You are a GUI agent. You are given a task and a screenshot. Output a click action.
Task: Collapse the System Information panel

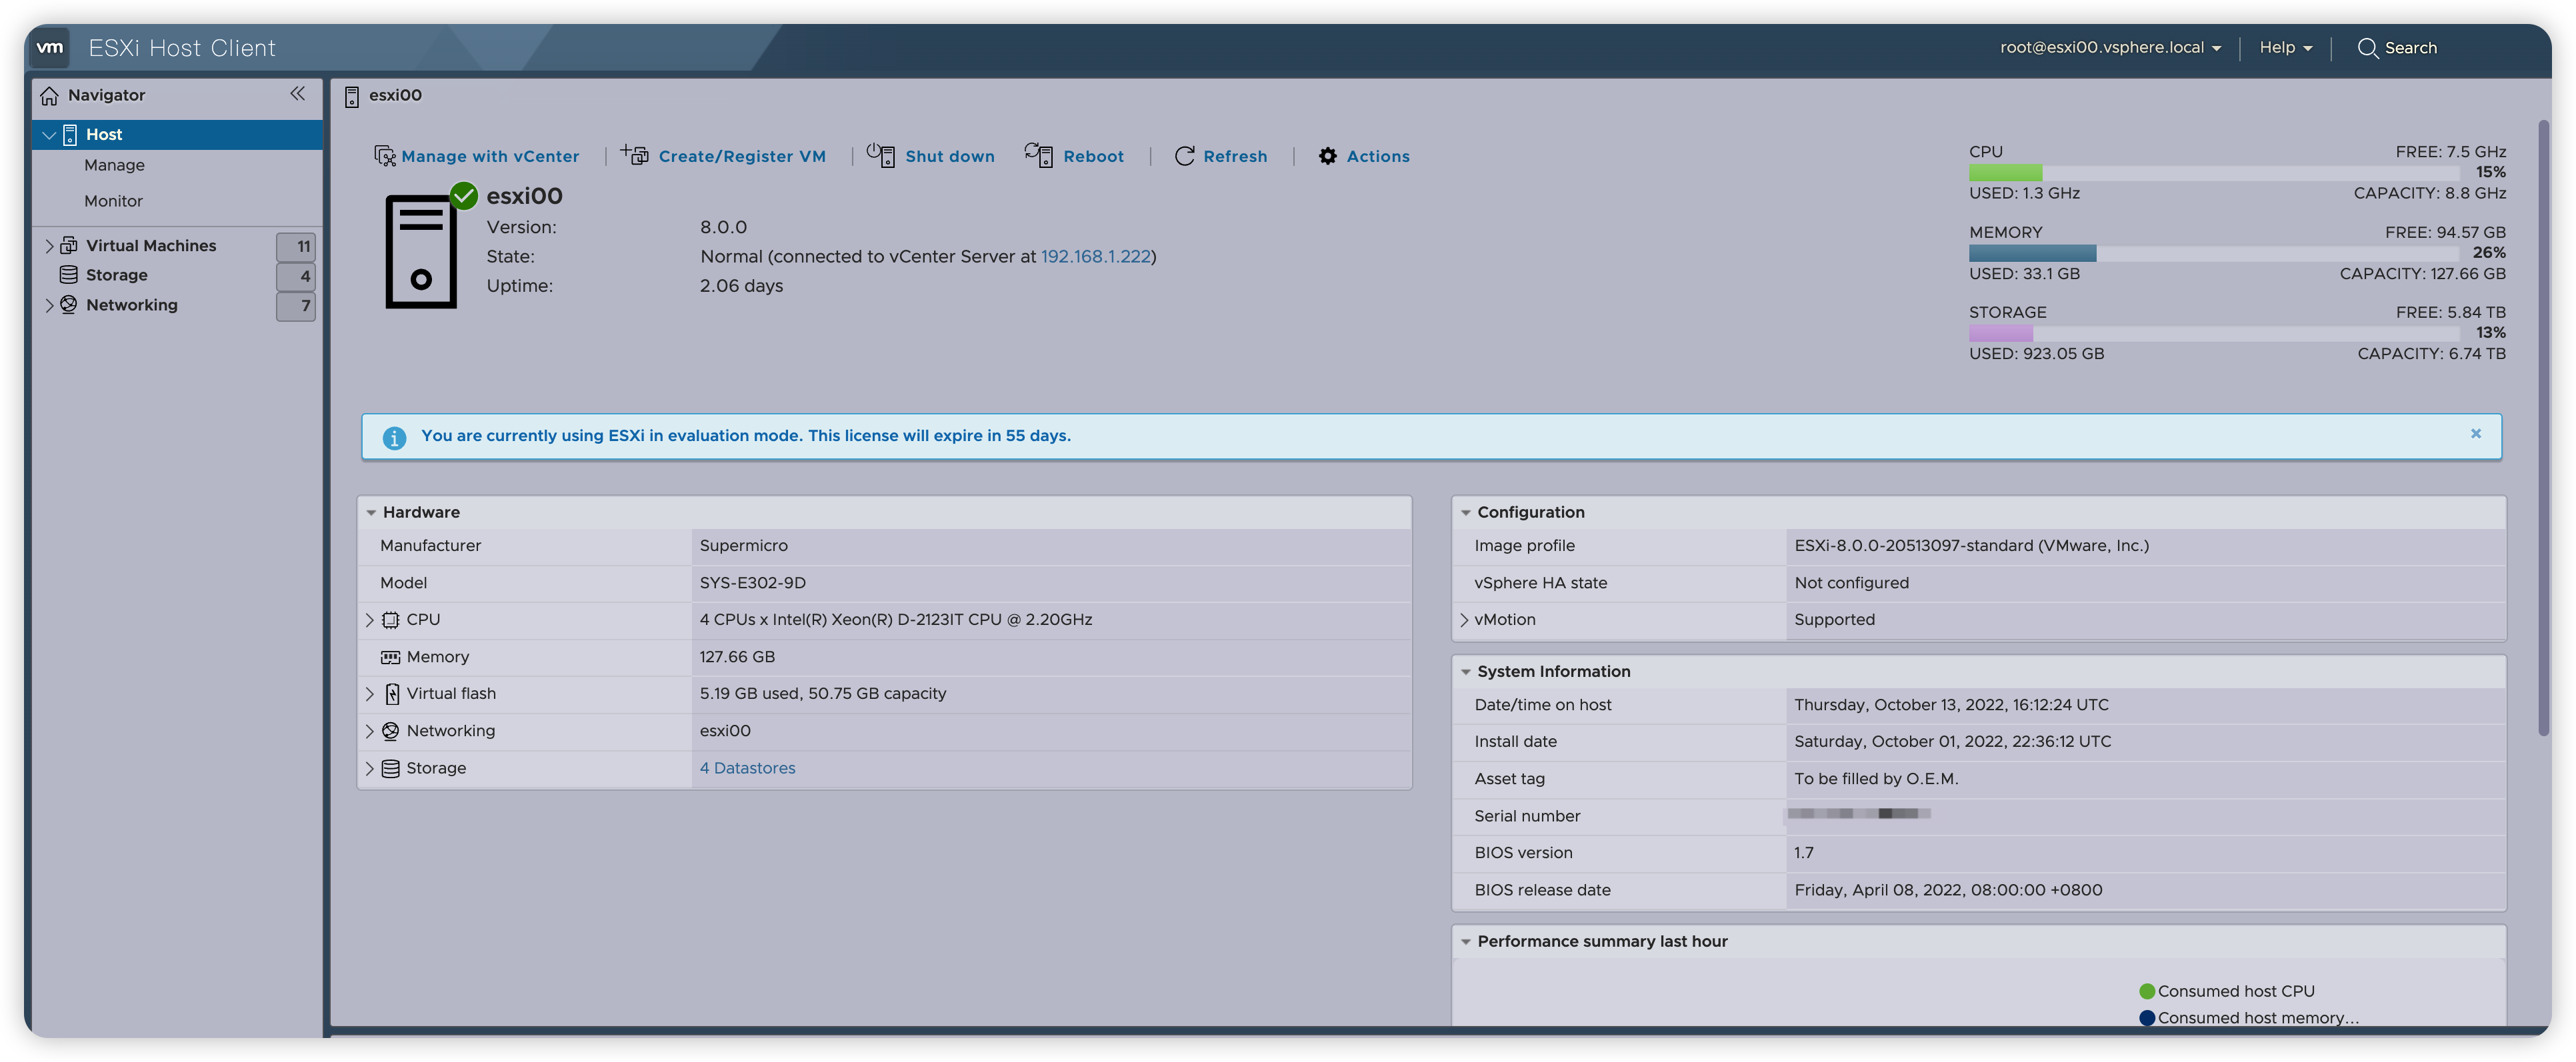click(x=1466, y=672)
